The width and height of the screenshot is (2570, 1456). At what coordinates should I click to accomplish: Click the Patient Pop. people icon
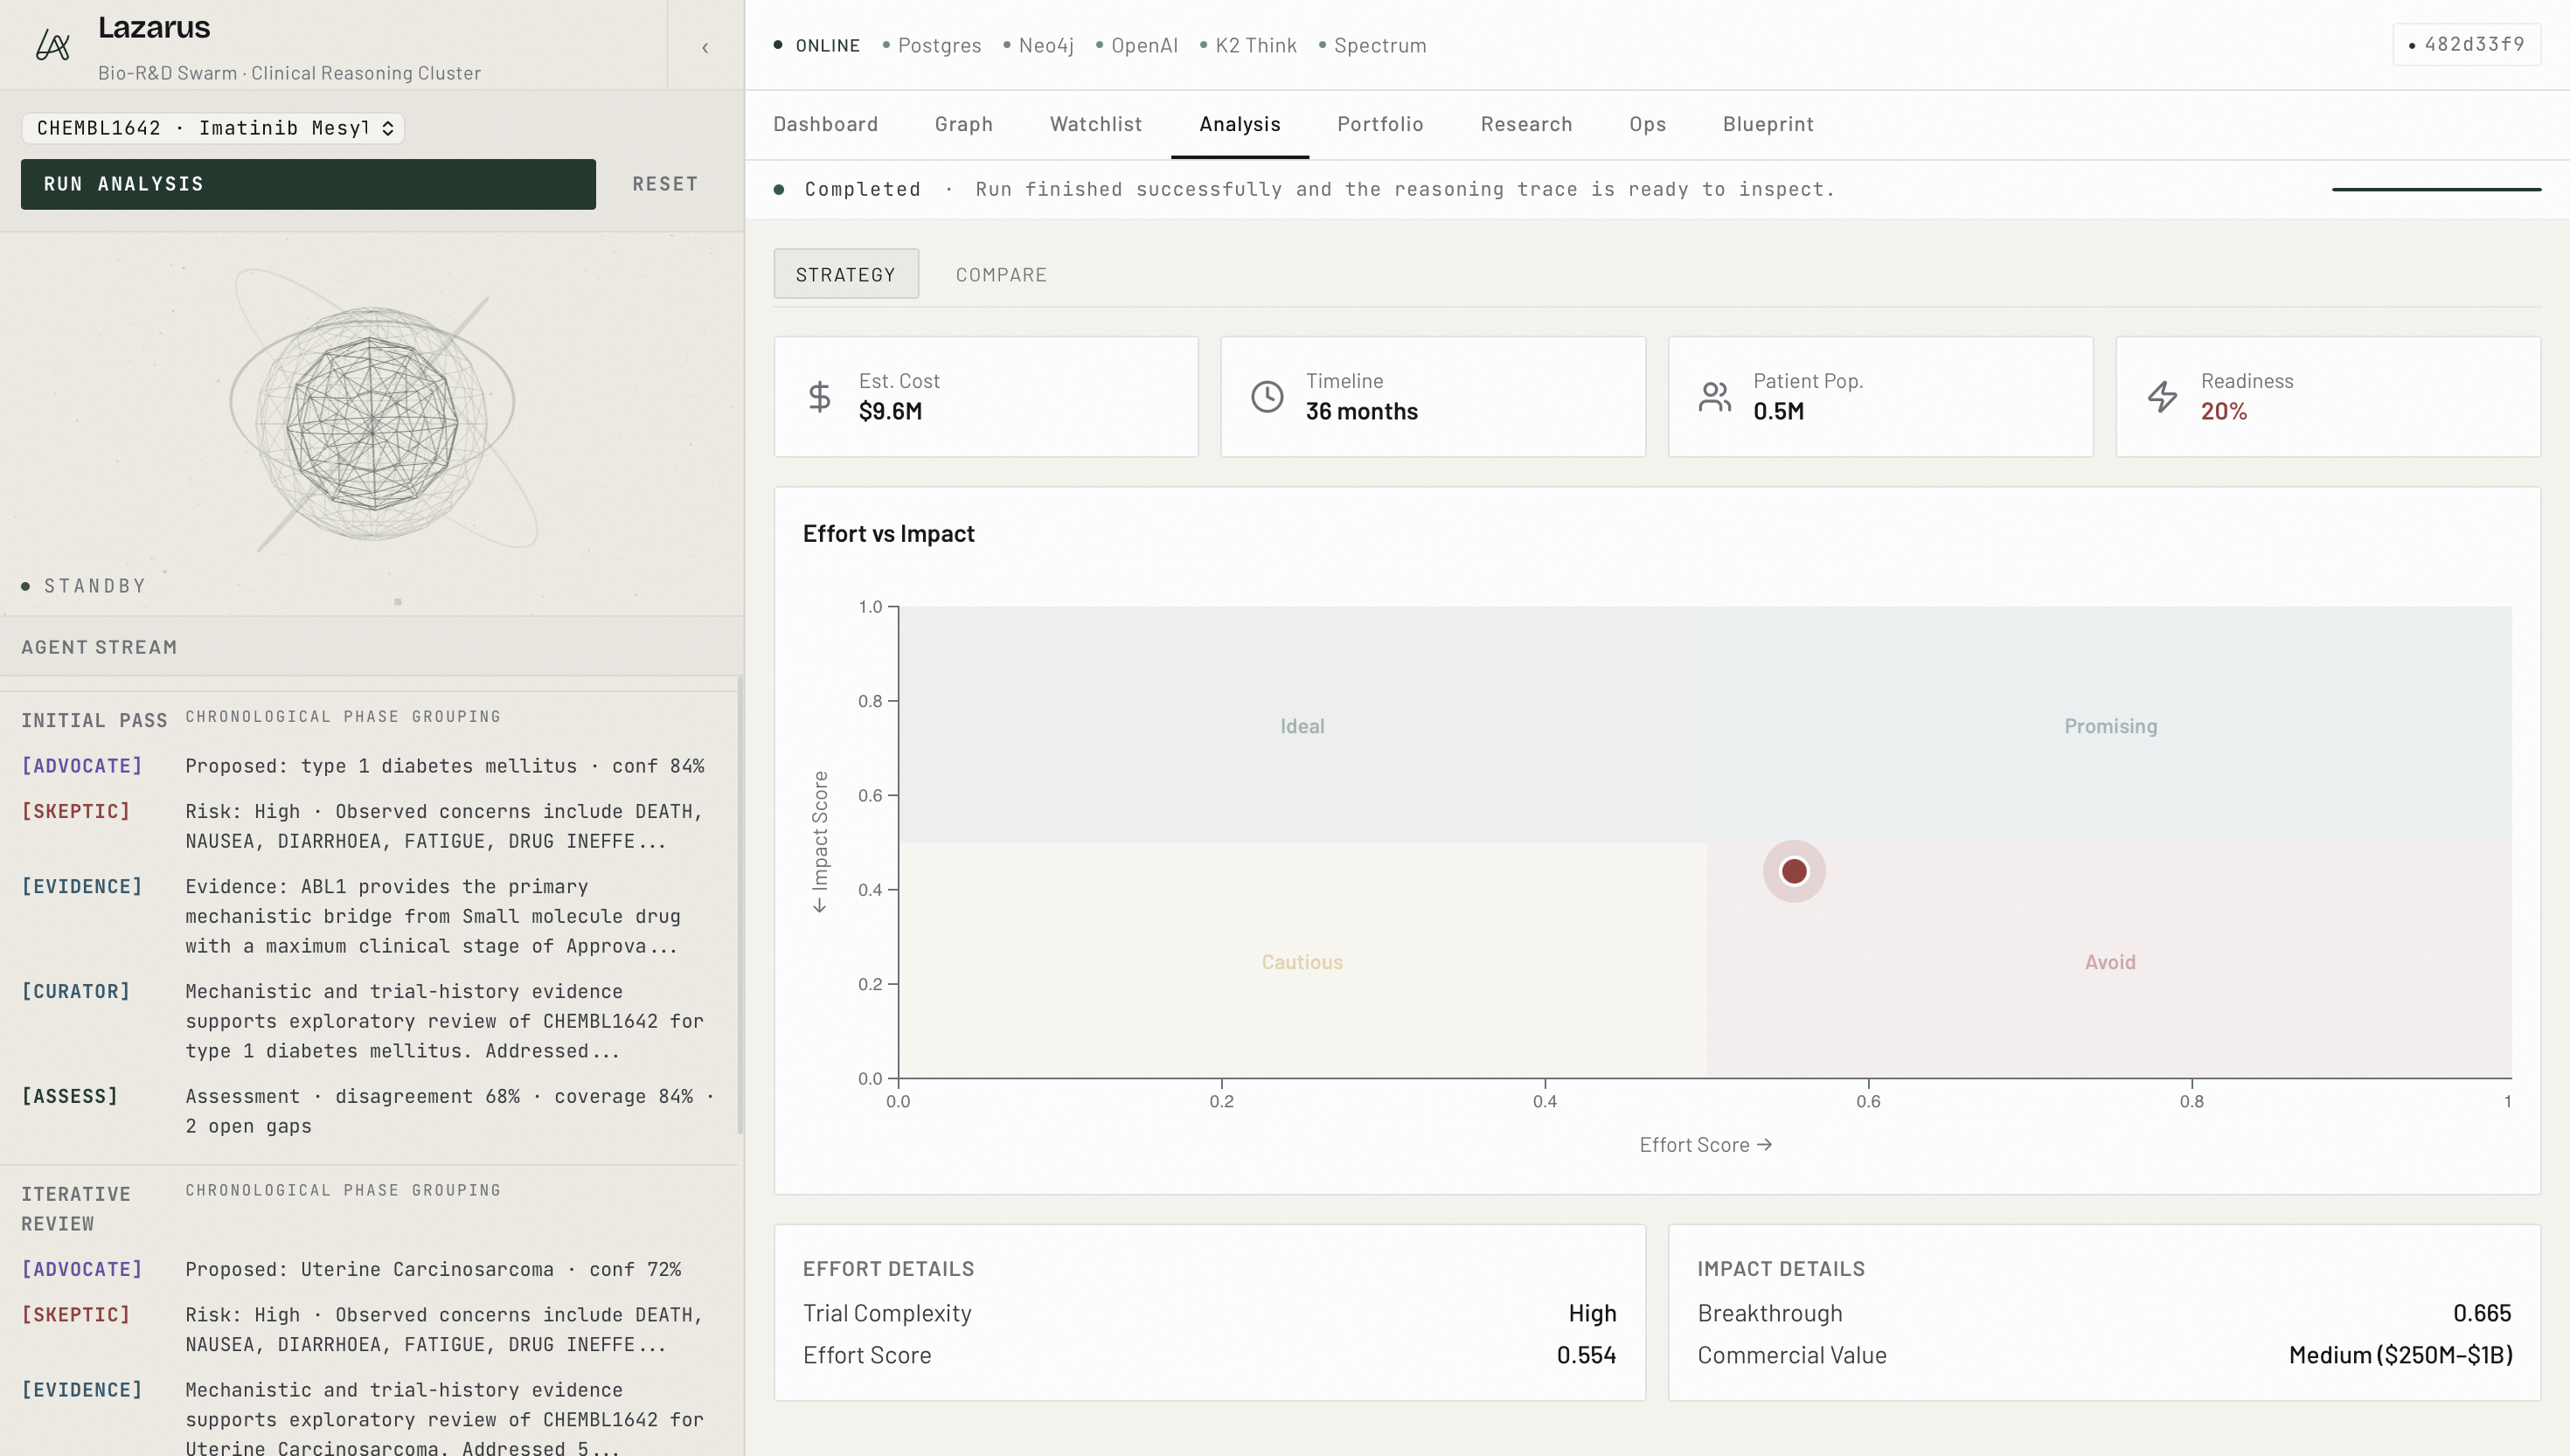click(x=1714, y=397)
